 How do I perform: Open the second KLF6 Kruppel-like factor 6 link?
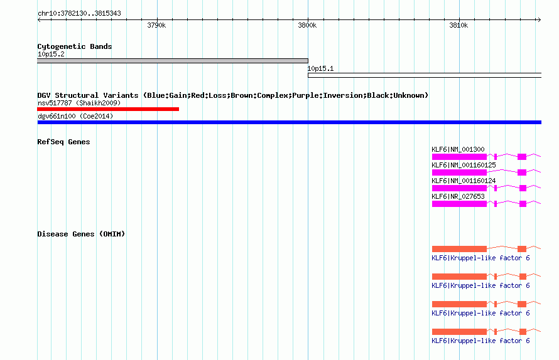point(480,285)
